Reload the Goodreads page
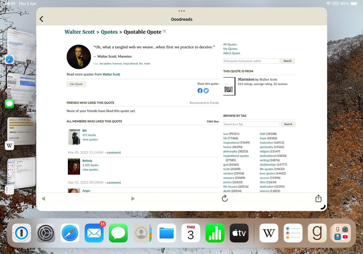This screenshot has width=363, height=254. click(x=225, y=199)
